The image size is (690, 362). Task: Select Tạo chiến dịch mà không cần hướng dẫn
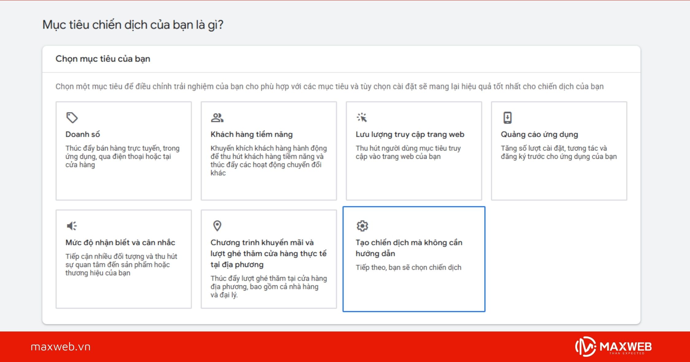pos(414,259)
